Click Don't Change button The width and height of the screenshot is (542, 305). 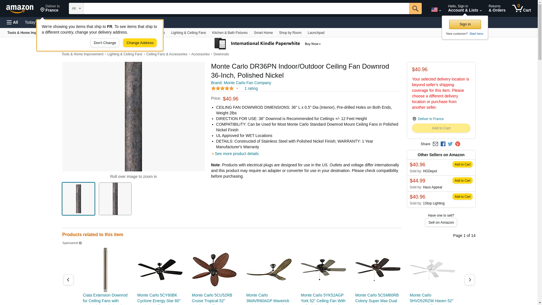(x=105, y=43)
